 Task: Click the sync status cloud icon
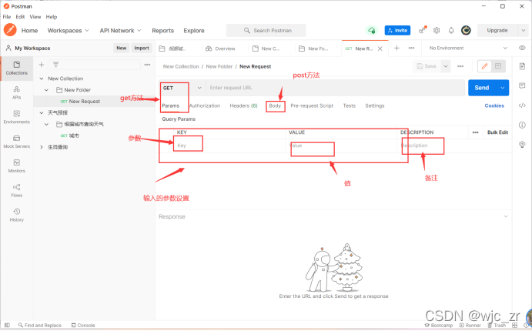pos(372,30)
